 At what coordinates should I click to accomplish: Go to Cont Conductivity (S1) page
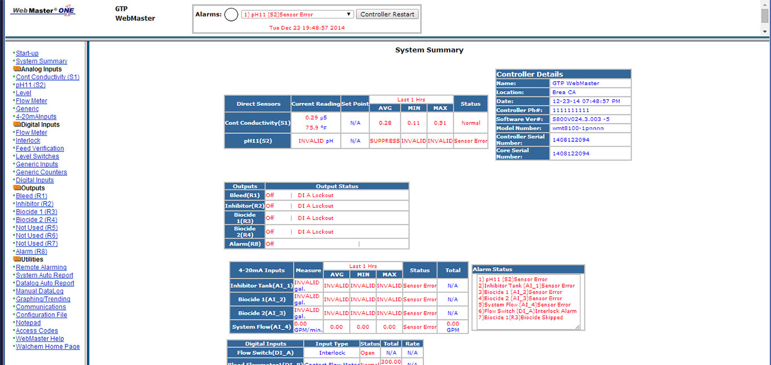47,77
